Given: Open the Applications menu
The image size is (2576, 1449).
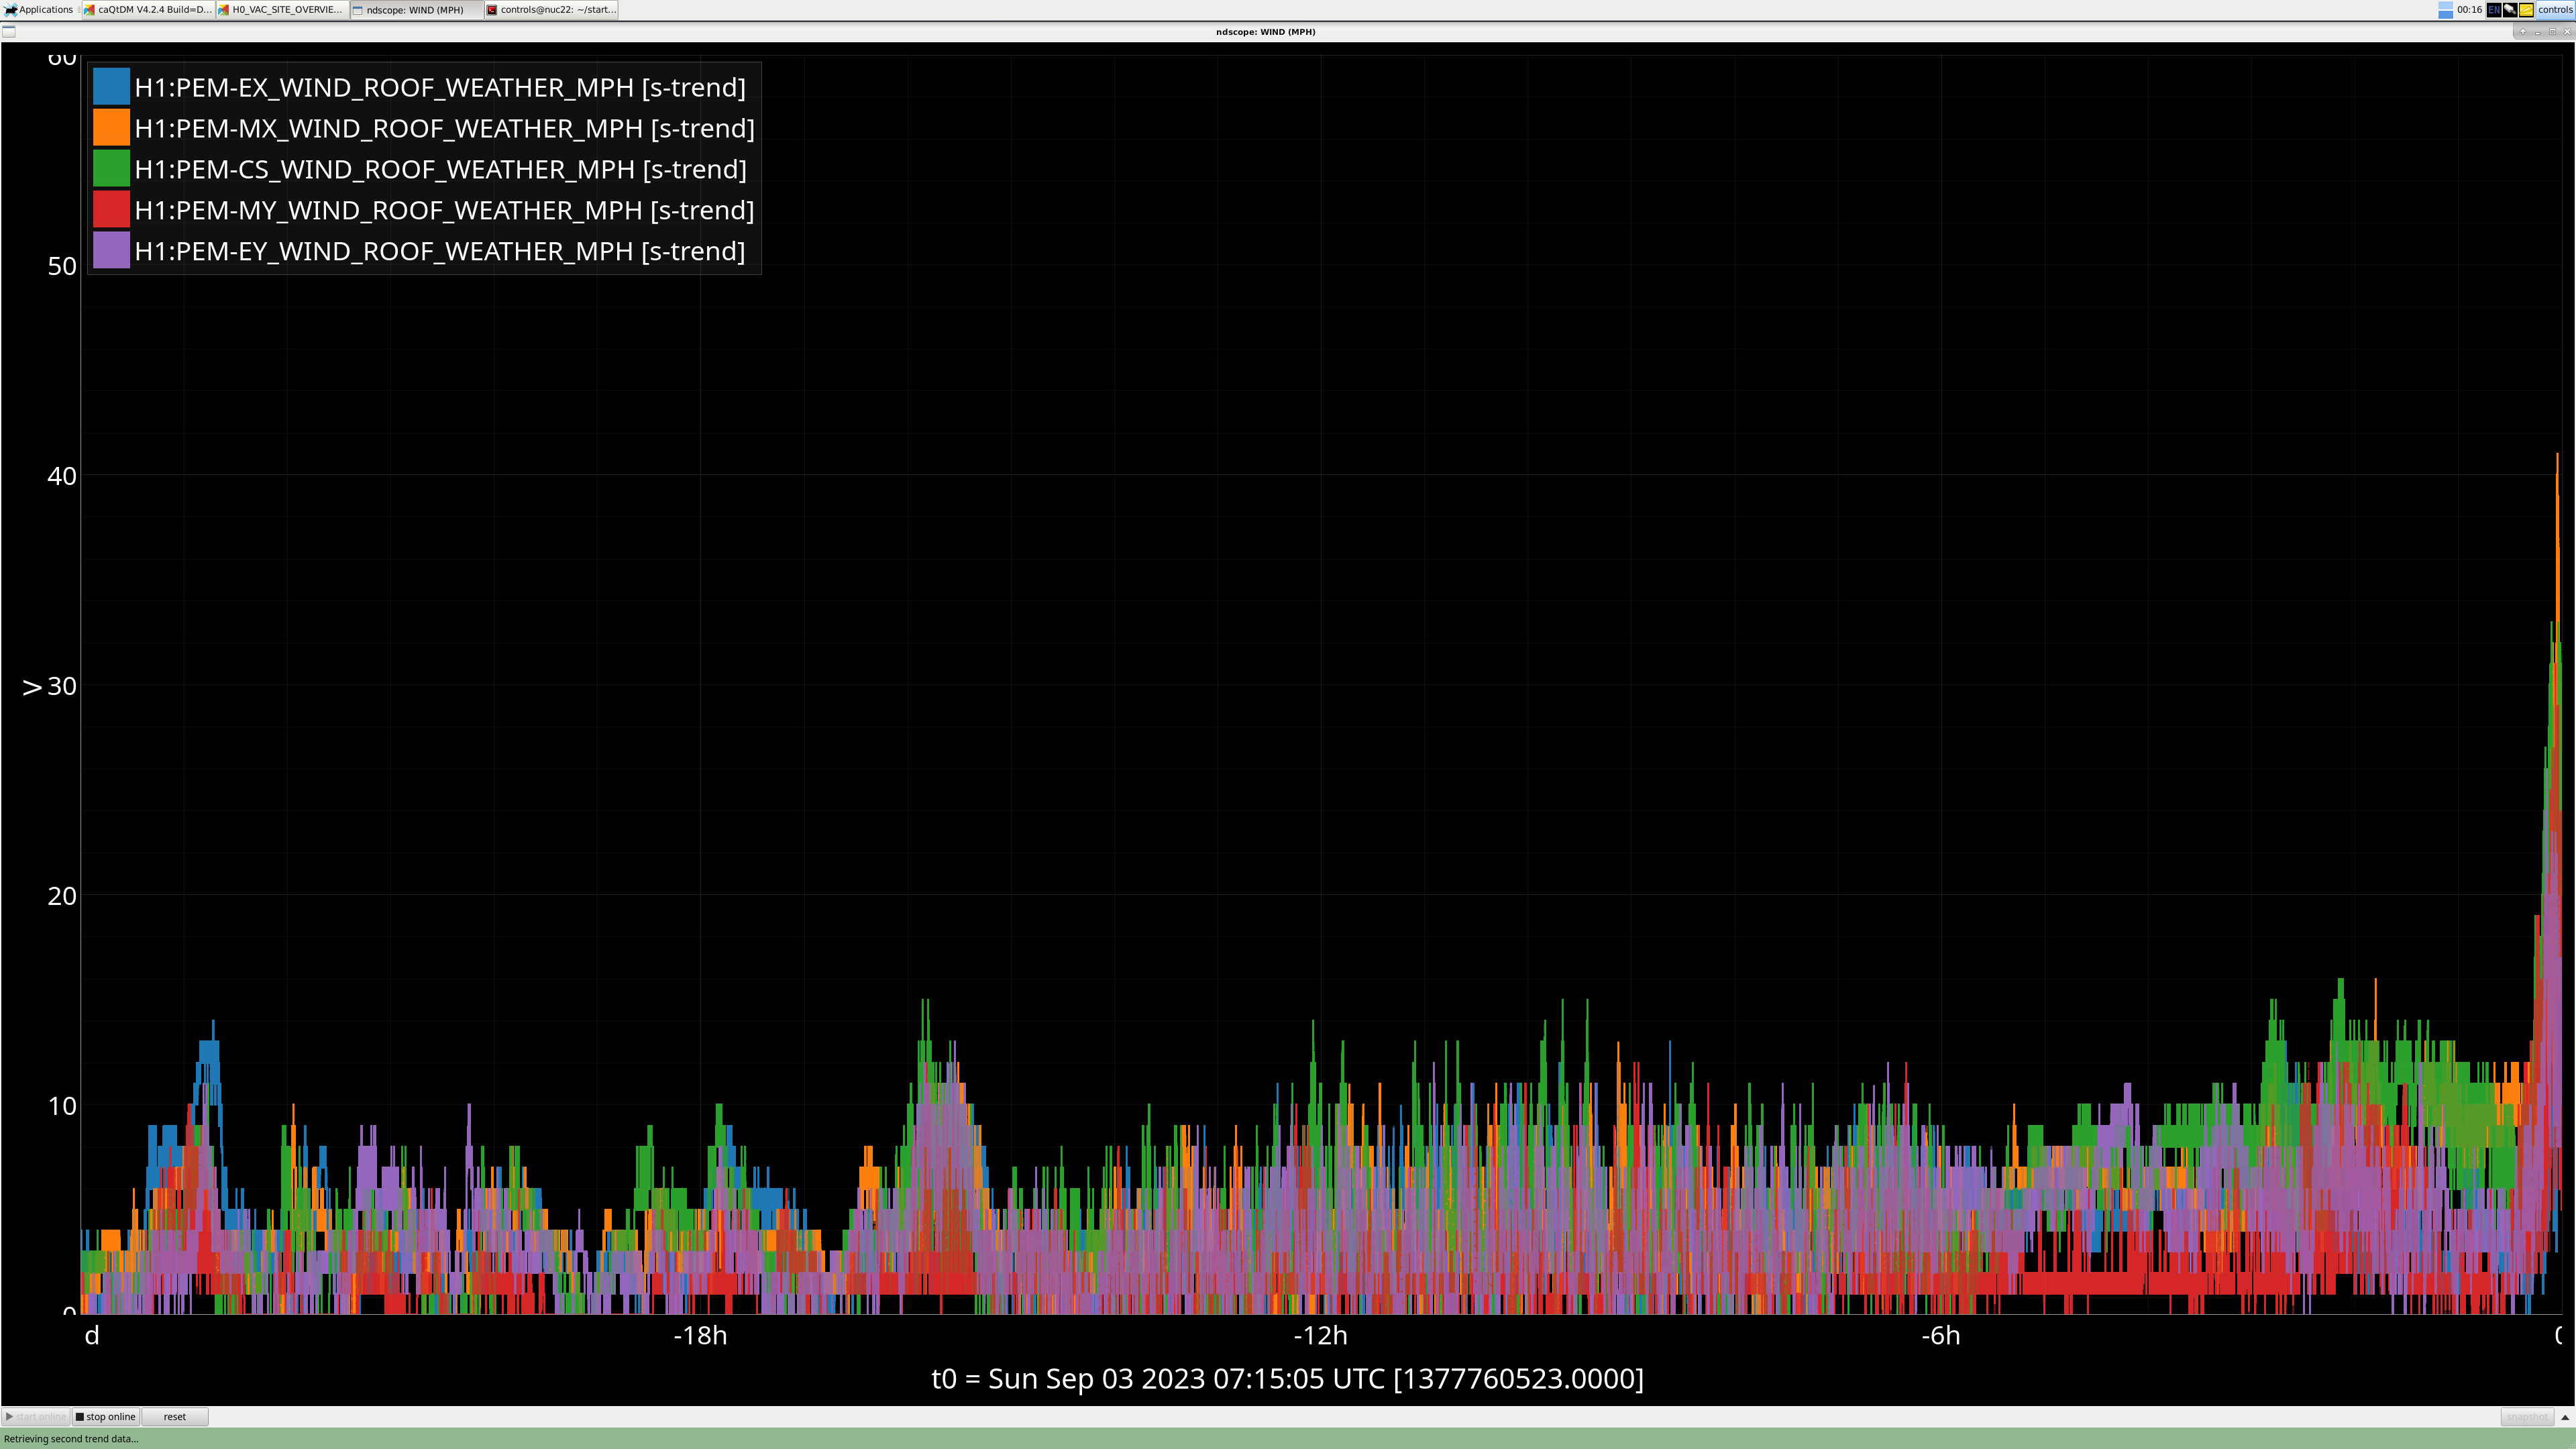Looking at the screenshot, I should tap(39, 10).
